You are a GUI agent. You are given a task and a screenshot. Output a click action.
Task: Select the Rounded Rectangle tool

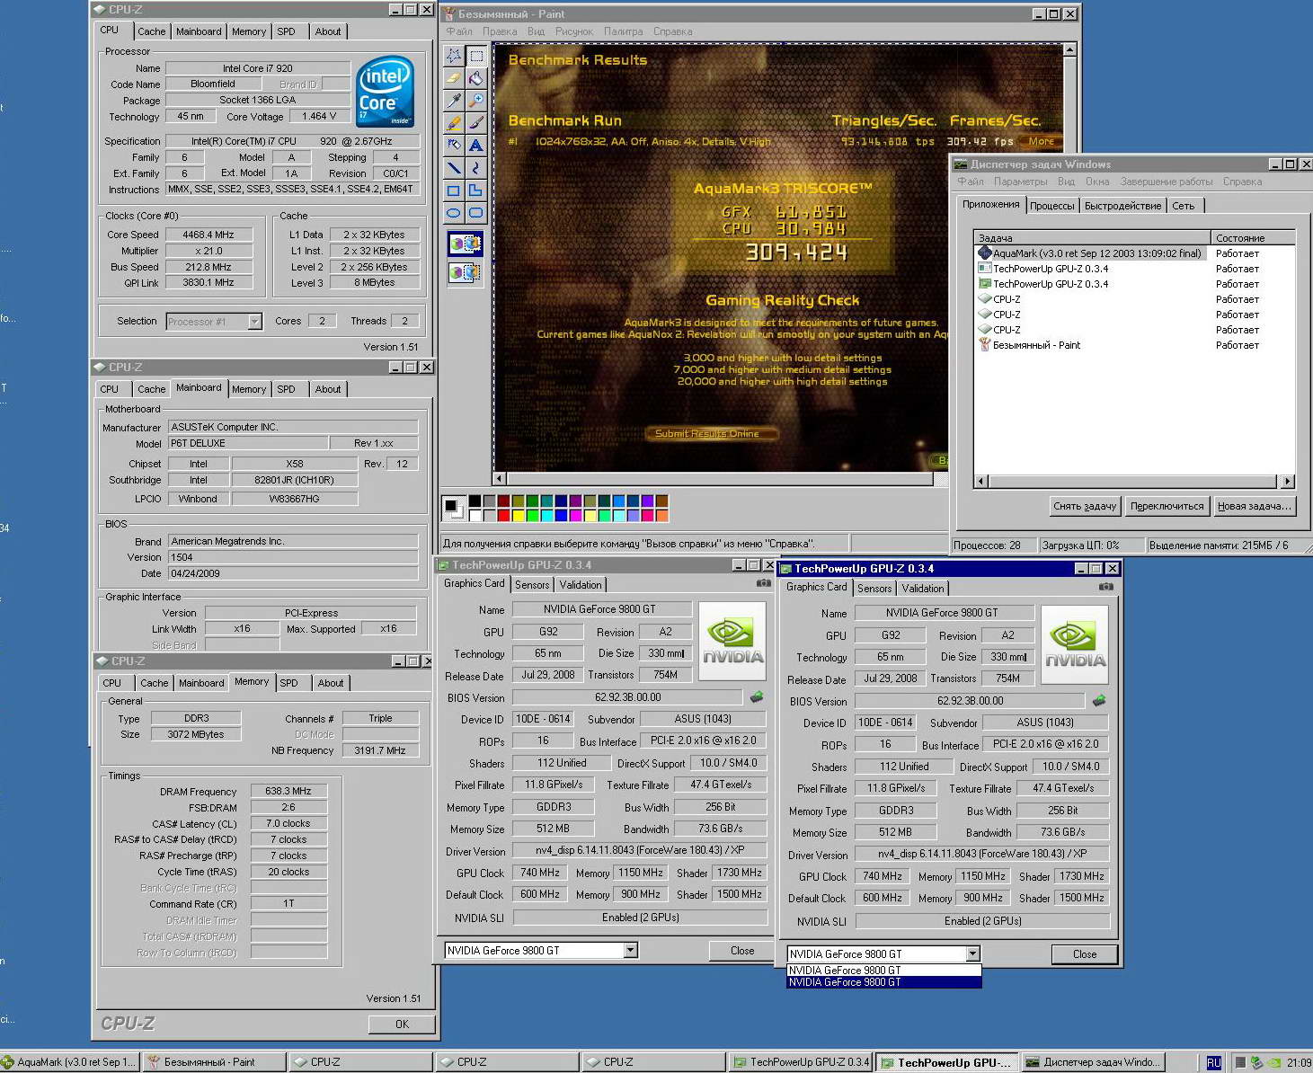pyautogui.click(x=476, y=213)
